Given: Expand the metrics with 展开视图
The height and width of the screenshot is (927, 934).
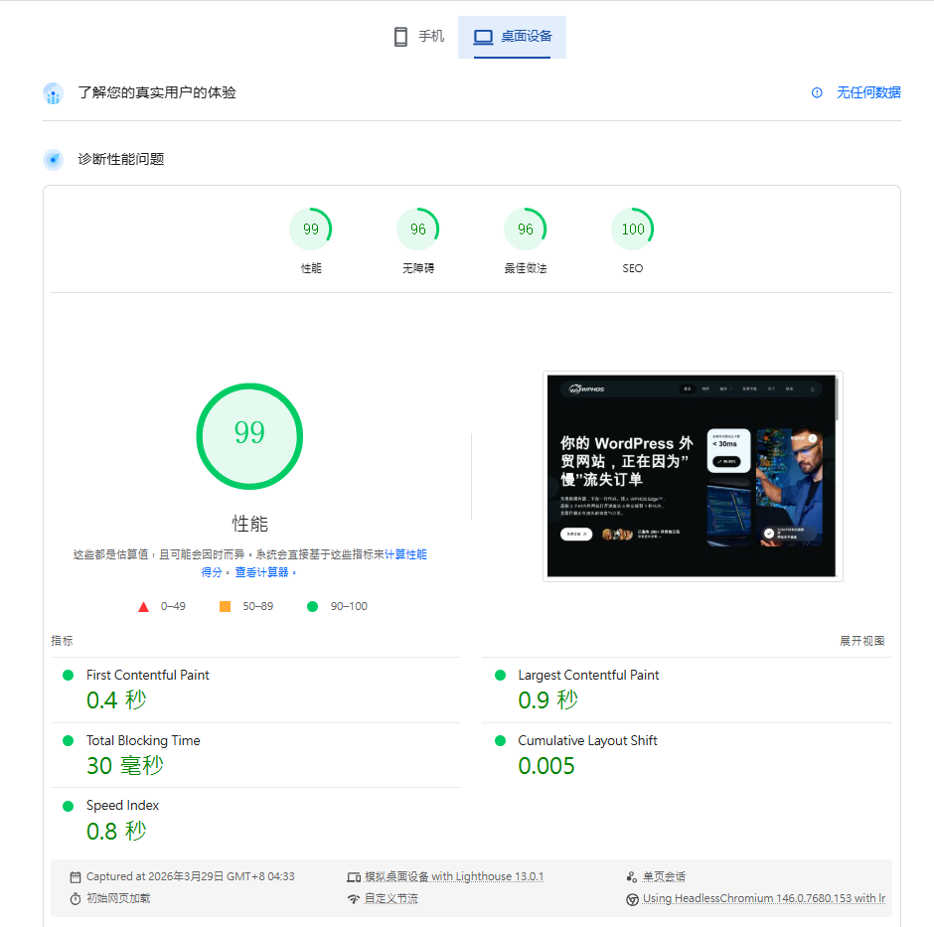Looking at the screenshot, I should 861,641.
